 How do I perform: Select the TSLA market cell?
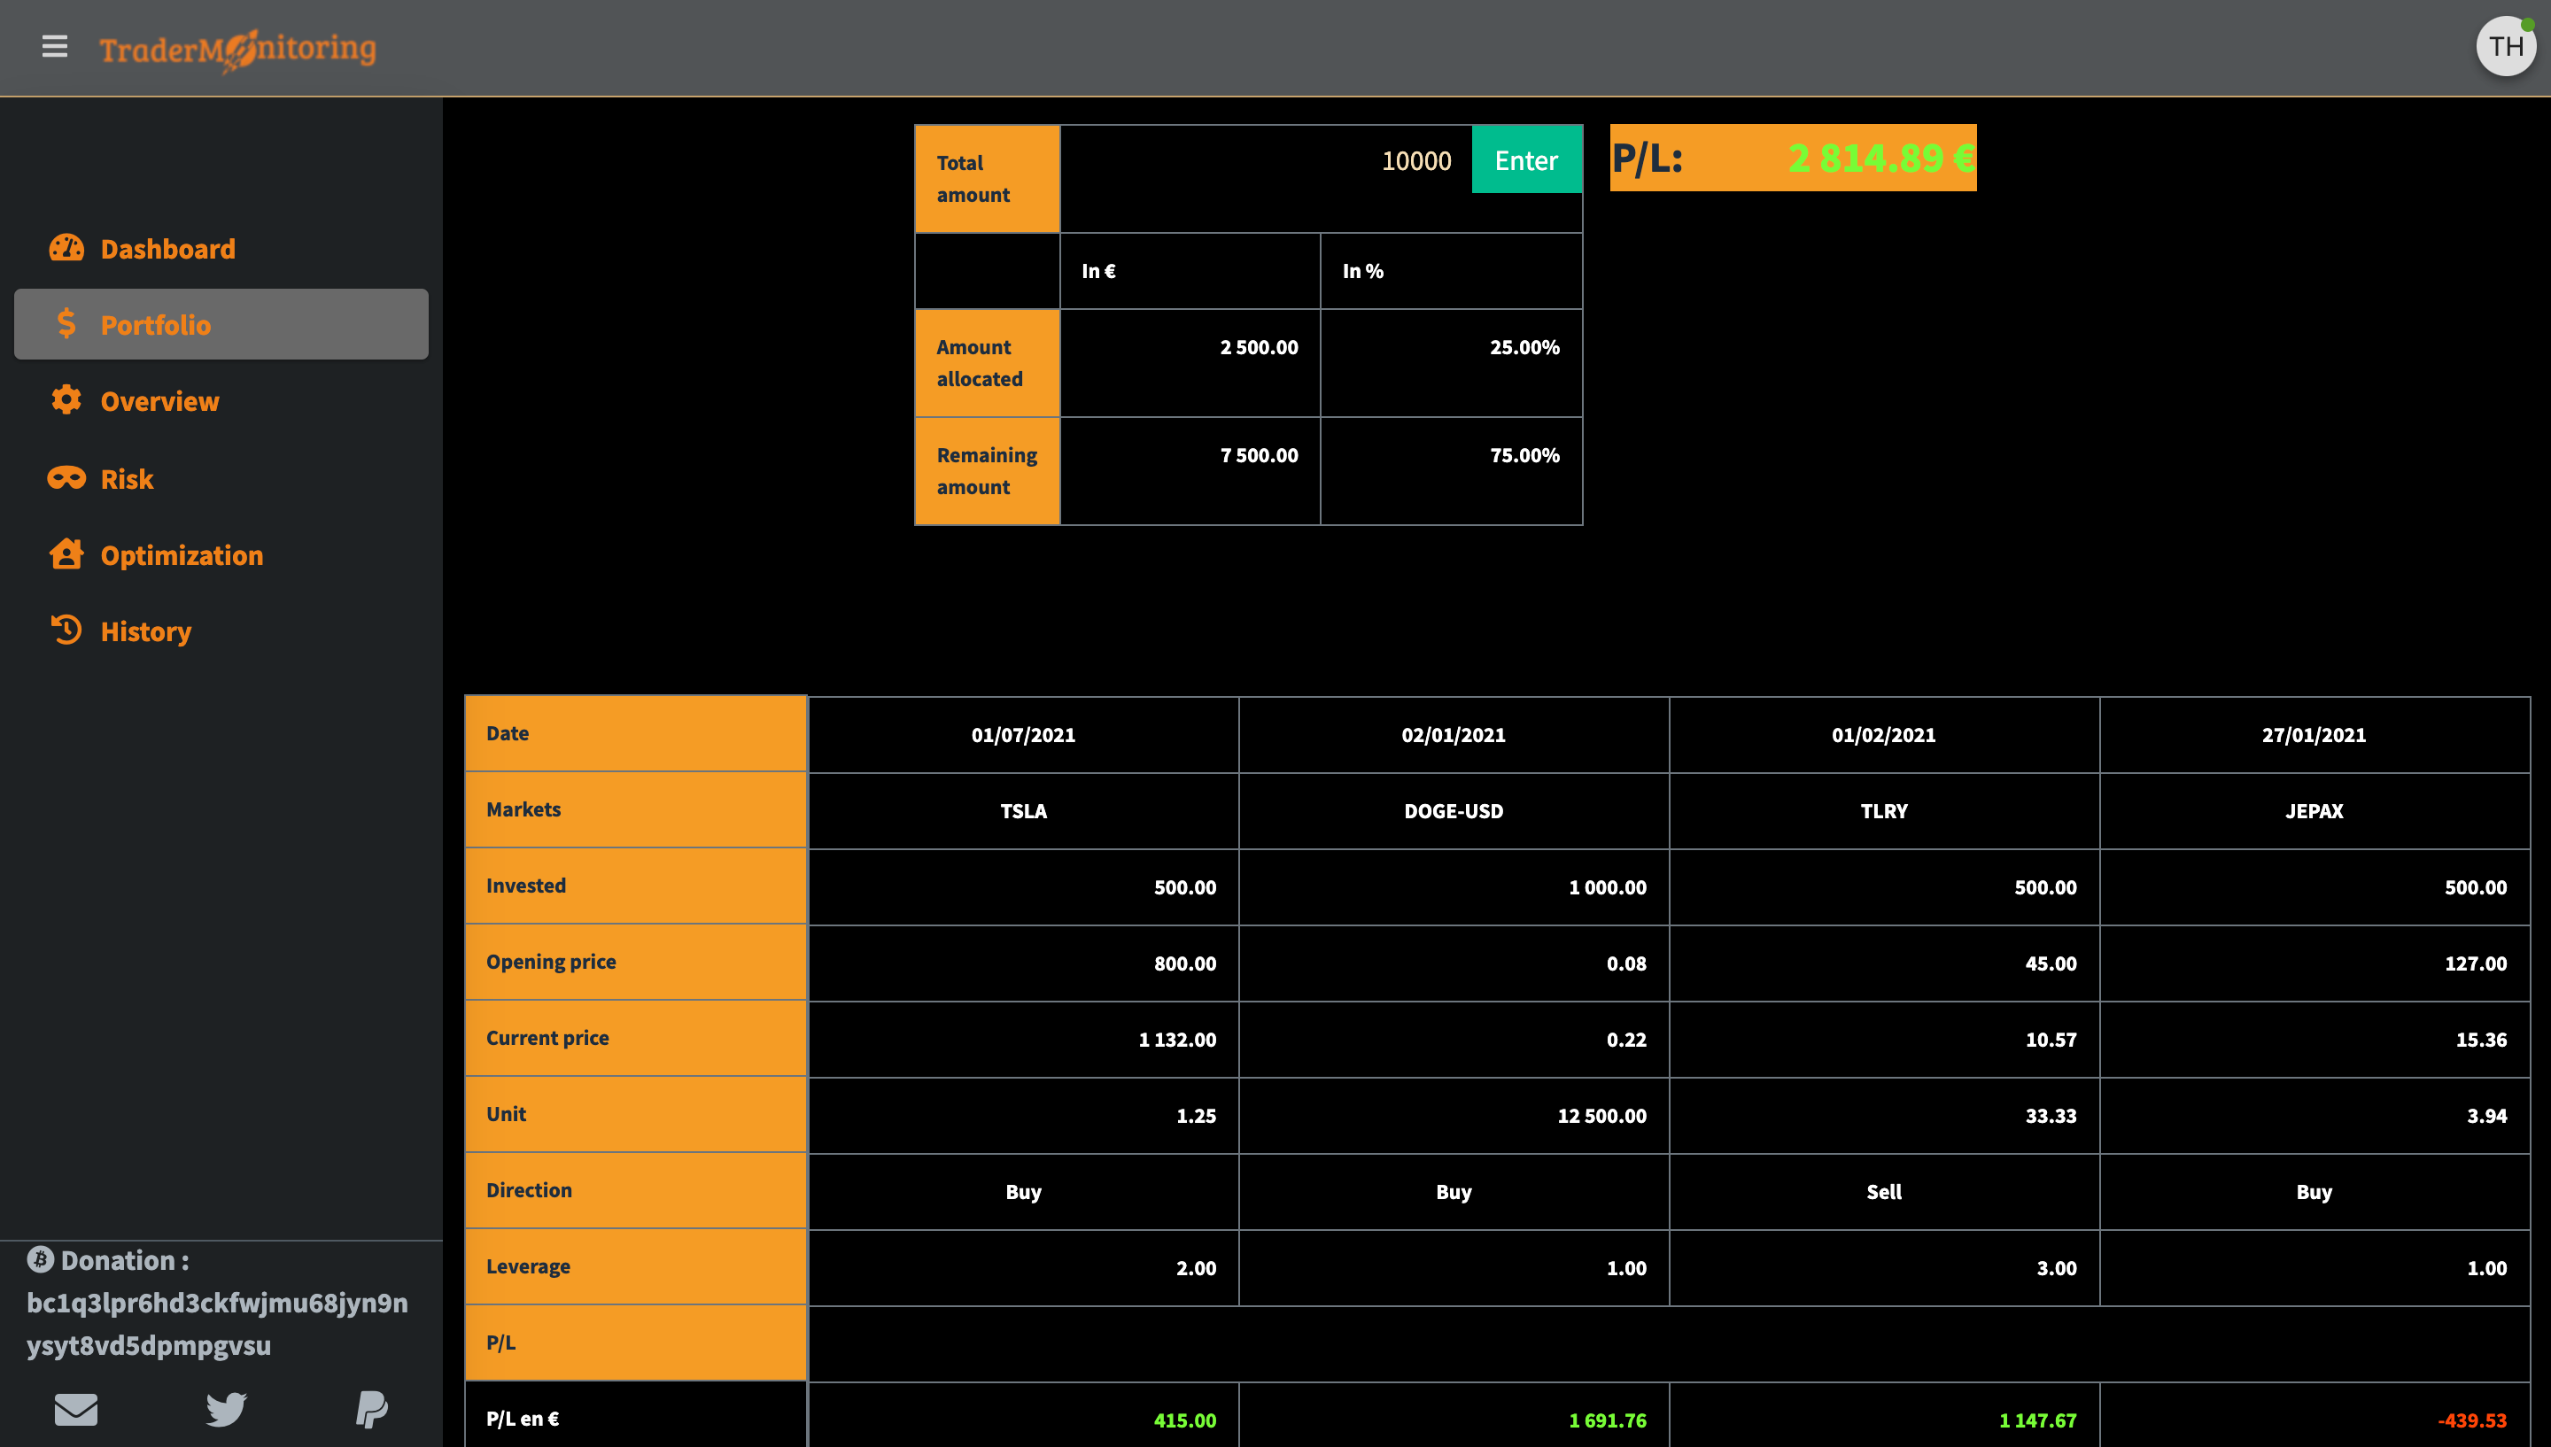click(1022, 811)
